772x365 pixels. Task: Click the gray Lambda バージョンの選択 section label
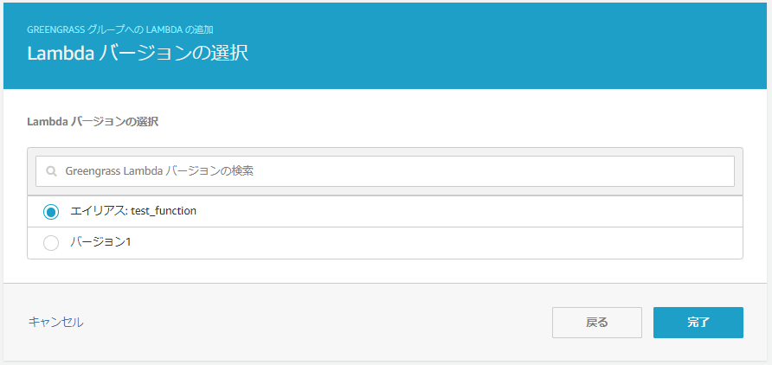93,122
